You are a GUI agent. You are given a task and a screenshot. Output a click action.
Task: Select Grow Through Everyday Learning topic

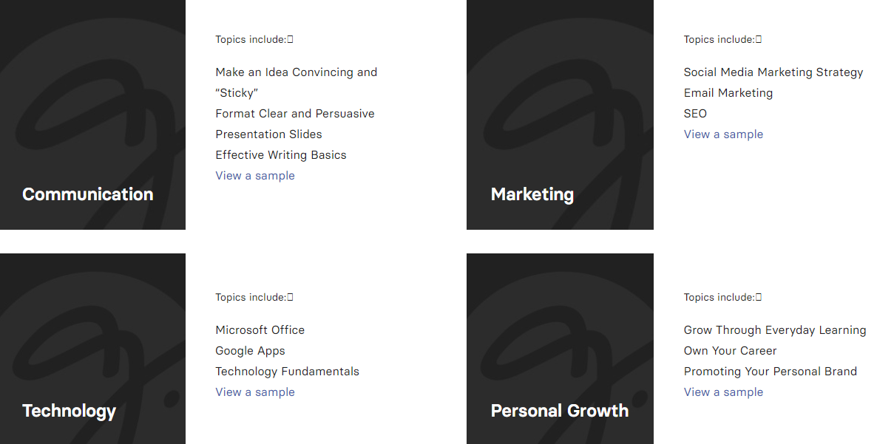click(x=775, y=330)
